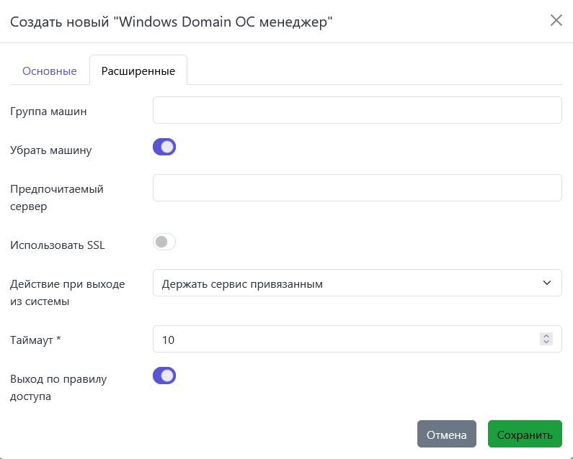Enable the Использовать SSL switch
This screenshot has height=459, width=573.
(x=164, y=242)
